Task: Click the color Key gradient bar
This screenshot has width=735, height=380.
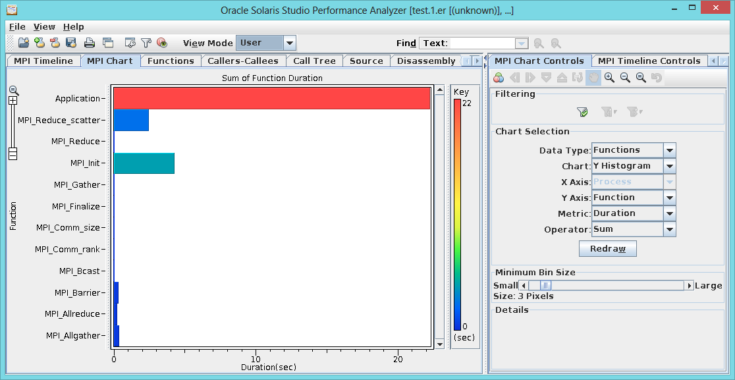Action: 457,215
